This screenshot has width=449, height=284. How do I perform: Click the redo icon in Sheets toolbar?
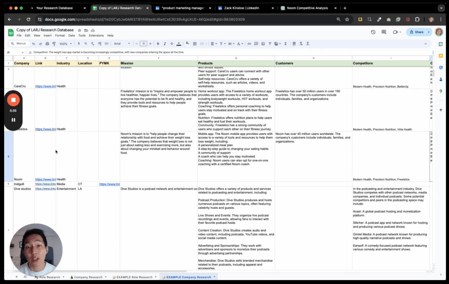(x=40, y=44)
